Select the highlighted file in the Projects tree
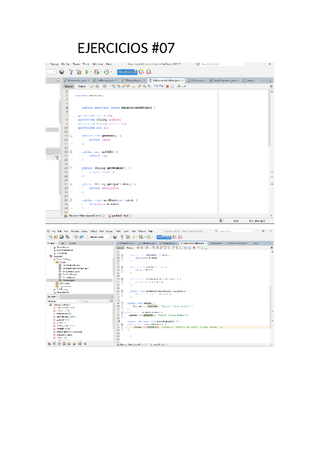Image resolution: width=320 pixels, height=452 pixels. (69, 280)
